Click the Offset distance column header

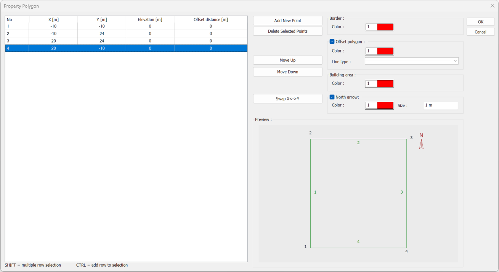[x=210, y=19]
